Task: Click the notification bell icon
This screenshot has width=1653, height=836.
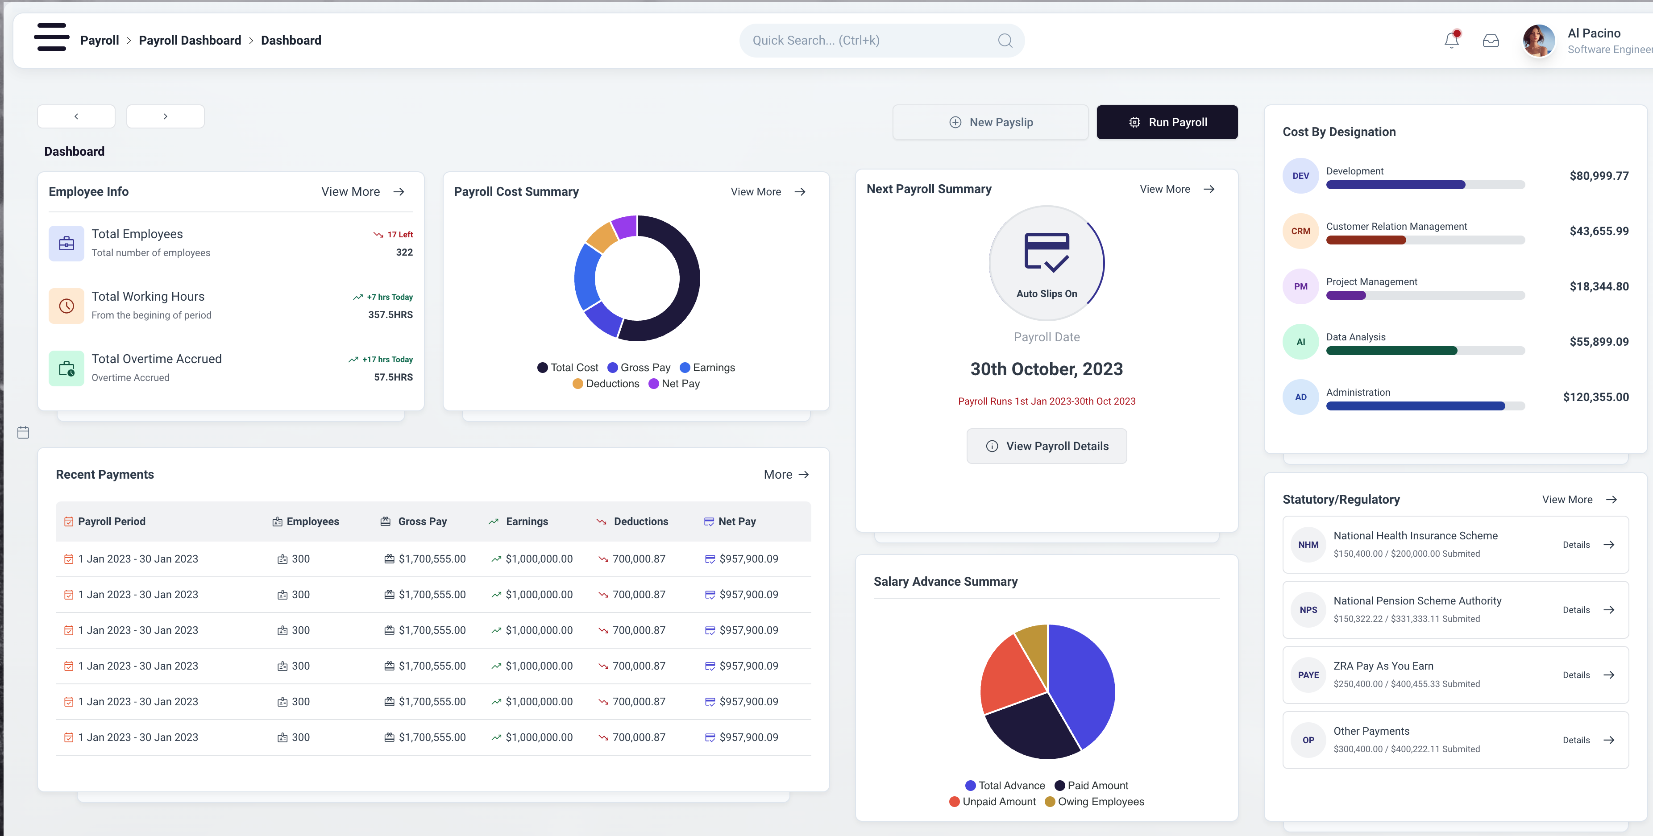Action: tap(1452, 41)
